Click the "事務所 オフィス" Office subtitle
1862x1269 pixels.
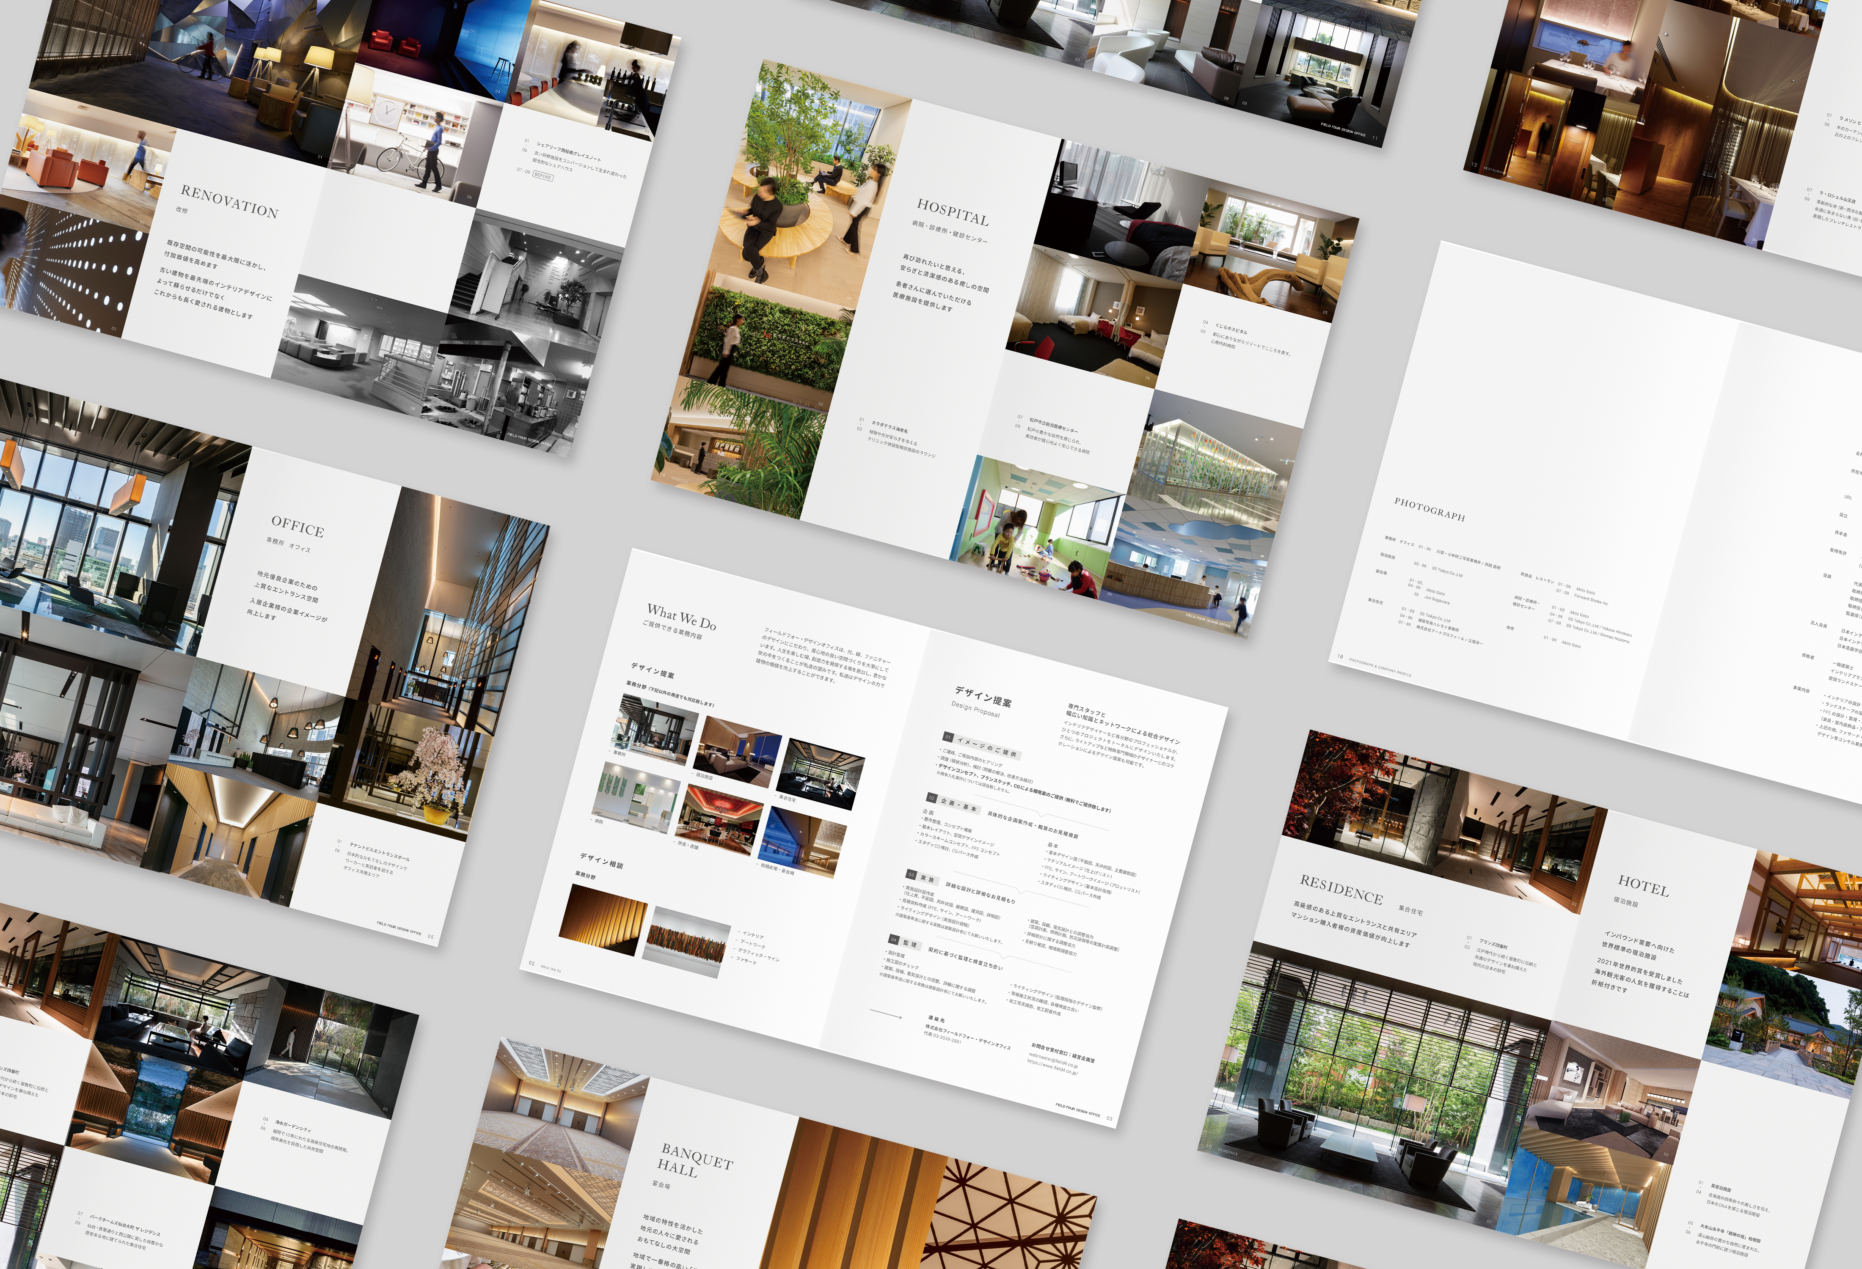[289, 545]
